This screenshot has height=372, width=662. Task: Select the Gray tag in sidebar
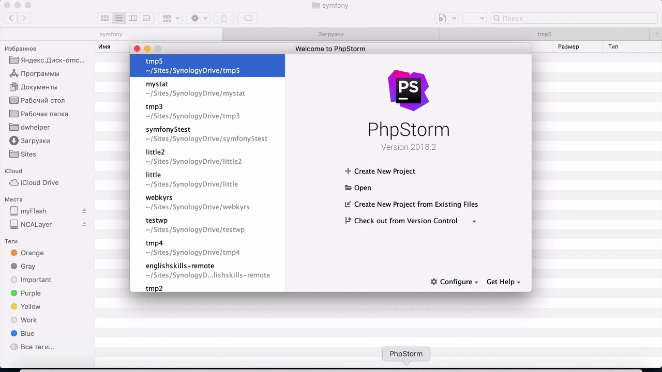28,266
